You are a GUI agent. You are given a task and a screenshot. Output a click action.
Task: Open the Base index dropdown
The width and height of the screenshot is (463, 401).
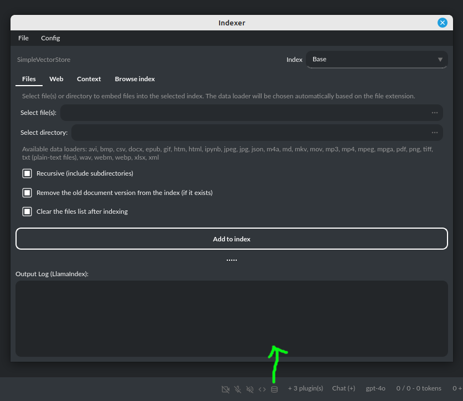pos(376,59)
